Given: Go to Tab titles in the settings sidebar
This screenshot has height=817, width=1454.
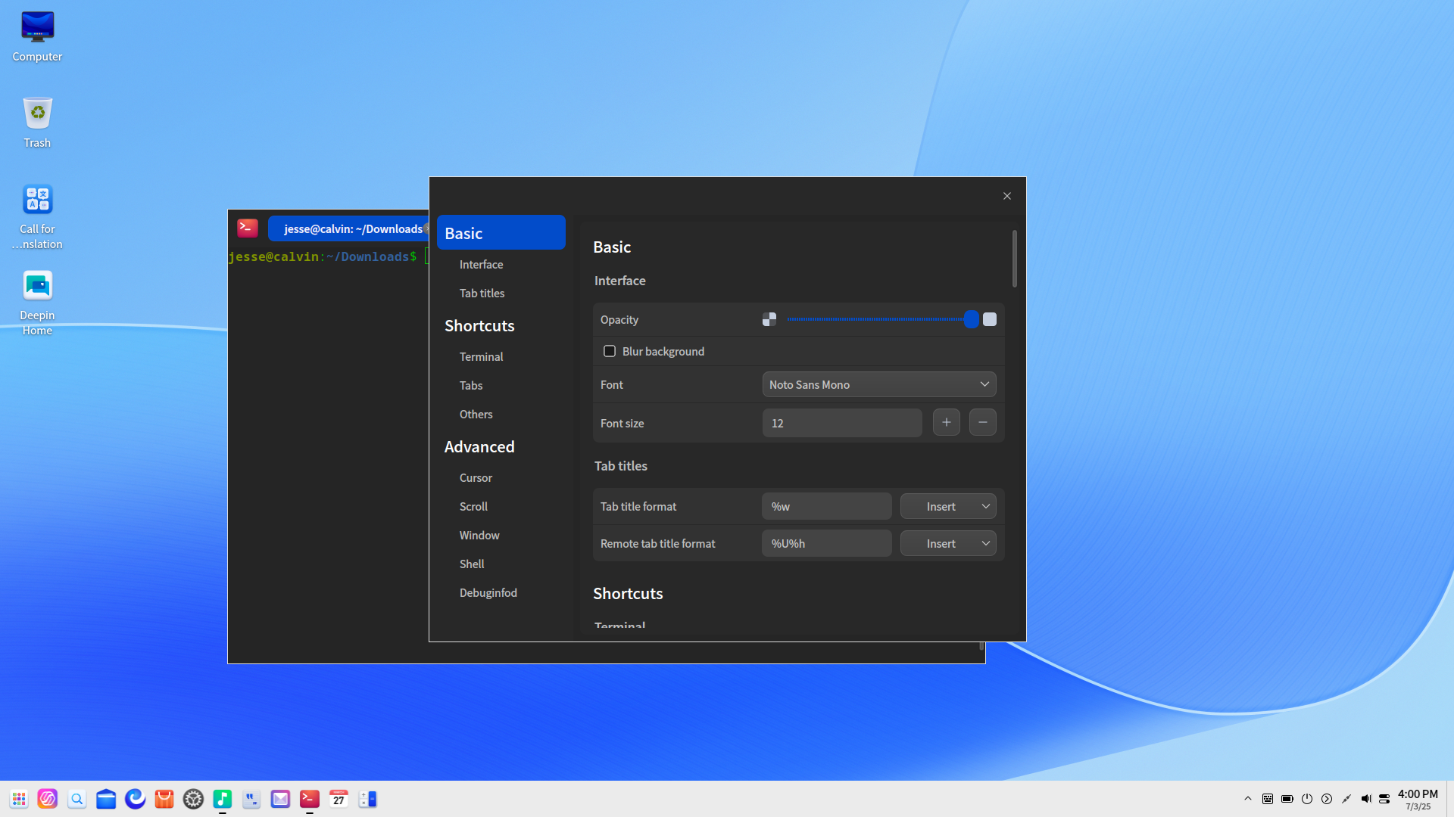Looking at the screenshot, I should coord(482,293).
